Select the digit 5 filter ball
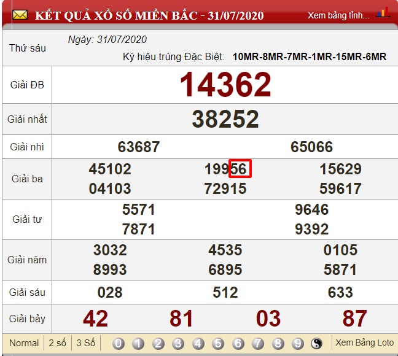Viewport: 398px width, 356px height. tap(218, 344)
